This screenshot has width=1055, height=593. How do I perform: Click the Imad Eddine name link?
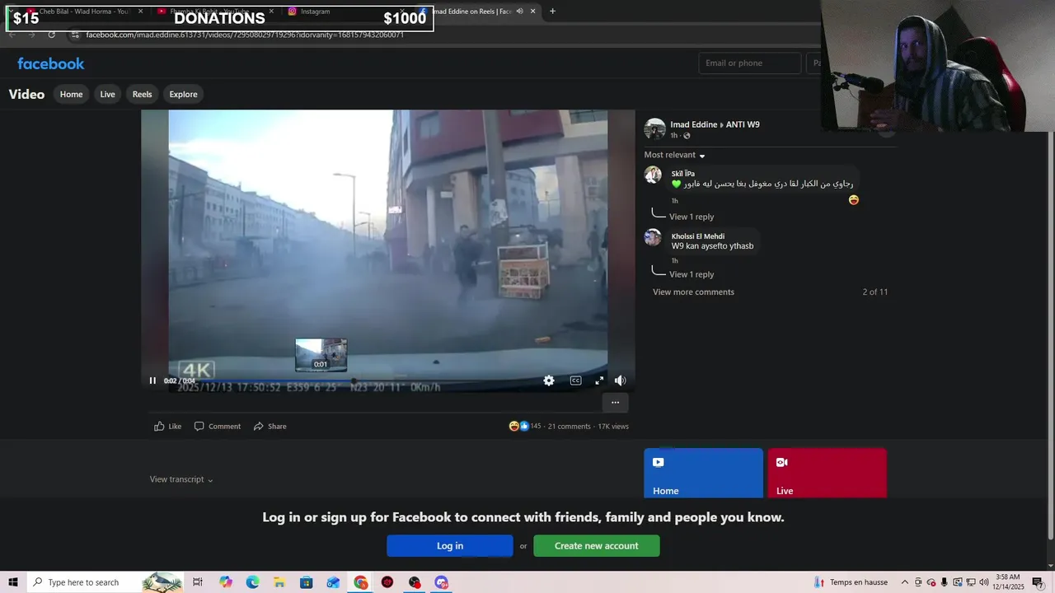tap(694, 124)
